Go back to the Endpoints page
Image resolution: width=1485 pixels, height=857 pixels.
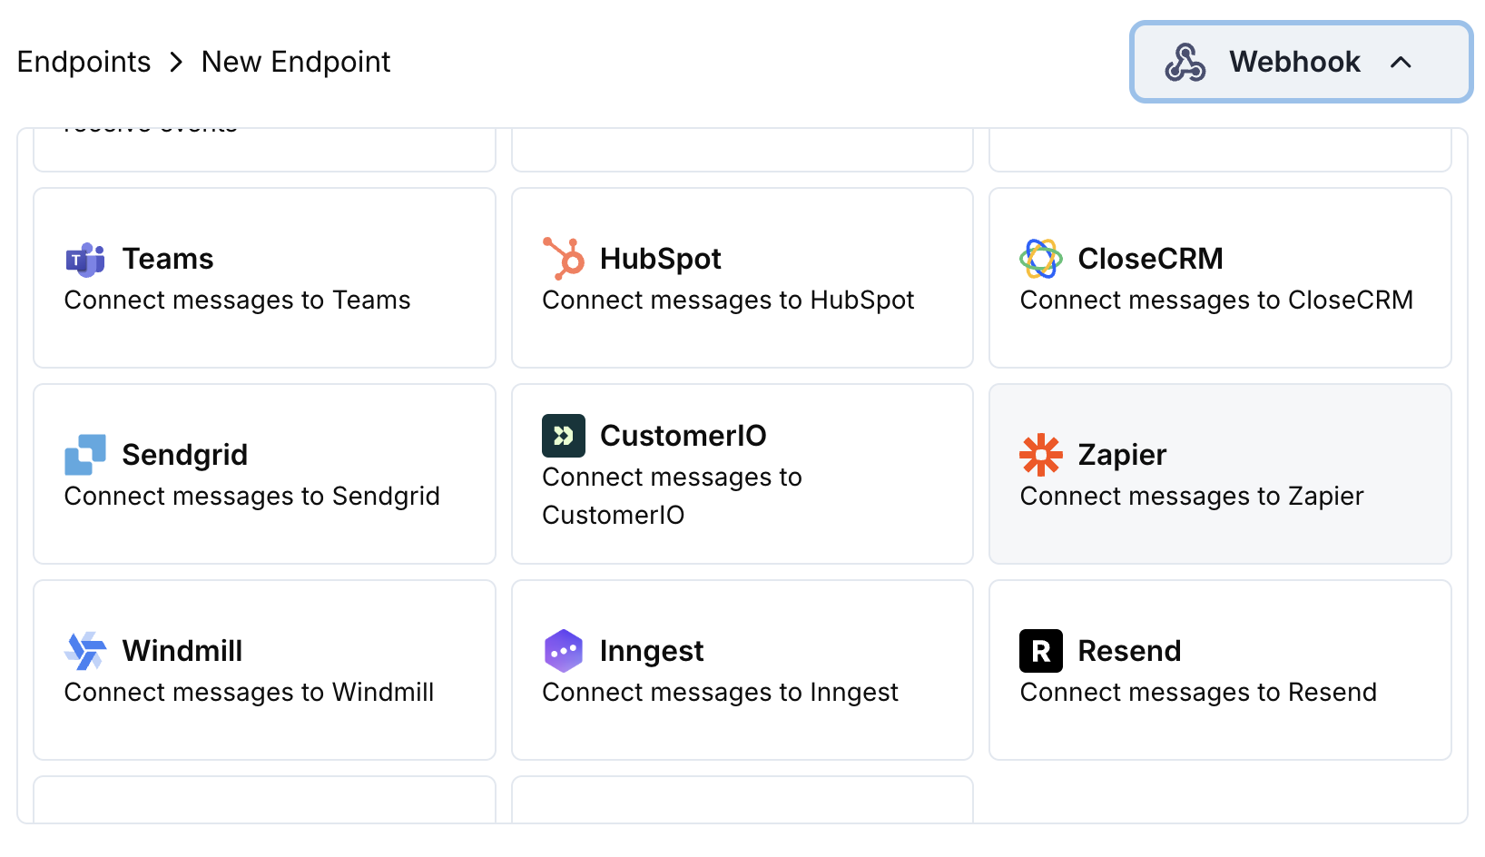(84, 62)
